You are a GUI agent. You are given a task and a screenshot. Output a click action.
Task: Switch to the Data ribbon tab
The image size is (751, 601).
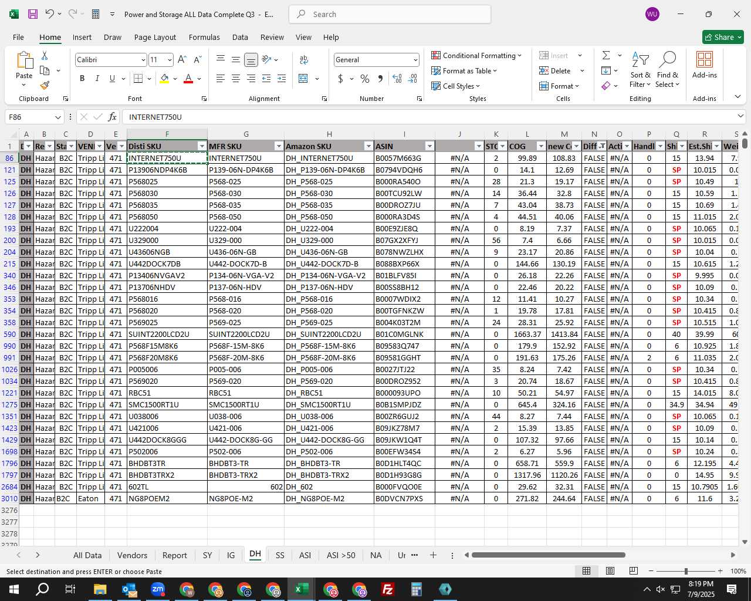tap(240, 37)
